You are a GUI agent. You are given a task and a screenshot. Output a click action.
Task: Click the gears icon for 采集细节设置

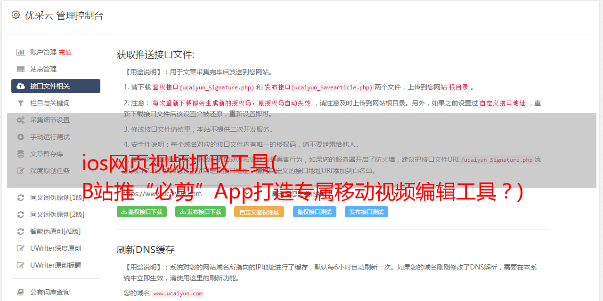click(21, 120)
